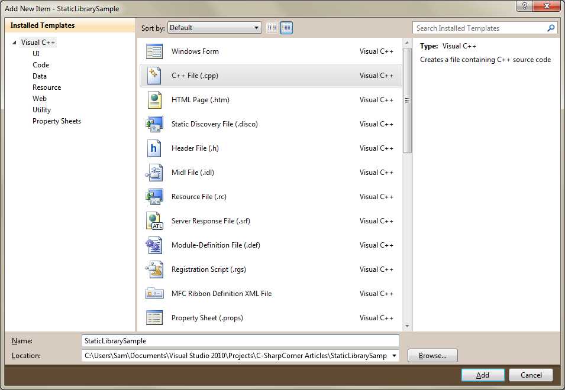Select the Data category
Viewport: 565px width, 390px height.
coord(40,76)
